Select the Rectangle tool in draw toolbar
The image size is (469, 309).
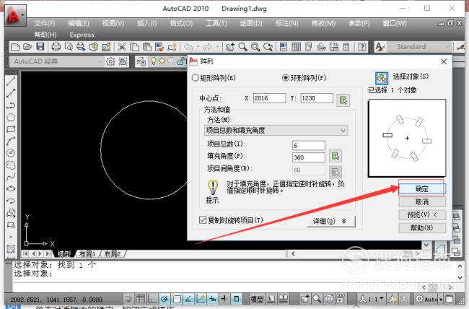coord(11,129)
